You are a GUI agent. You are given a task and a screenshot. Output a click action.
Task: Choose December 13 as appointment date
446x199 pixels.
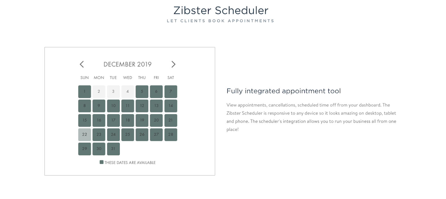pyautogui.click(x=156, y=106)
